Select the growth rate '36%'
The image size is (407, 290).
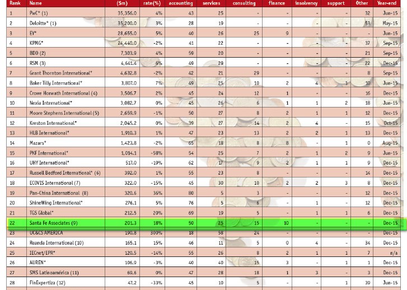point(158,193)
